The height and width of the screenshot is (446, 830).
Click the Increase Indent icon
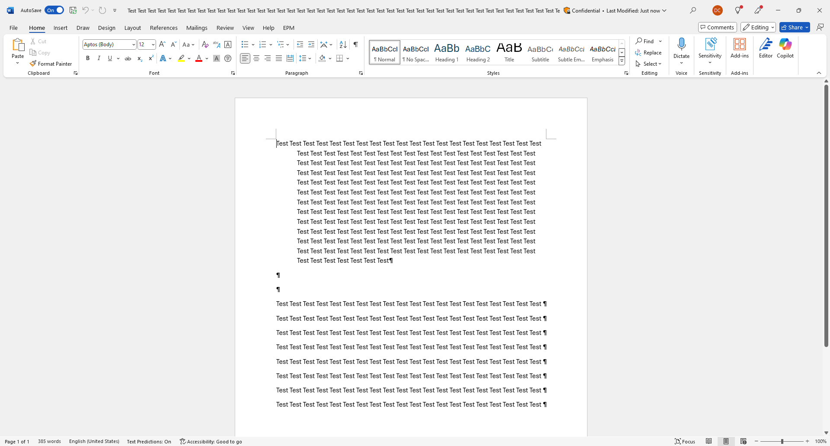click(x=311, y=45)
